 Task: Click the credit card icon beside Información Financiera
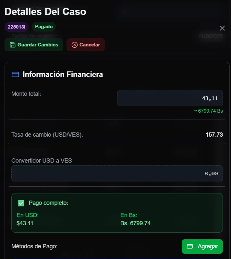point(15,74)
